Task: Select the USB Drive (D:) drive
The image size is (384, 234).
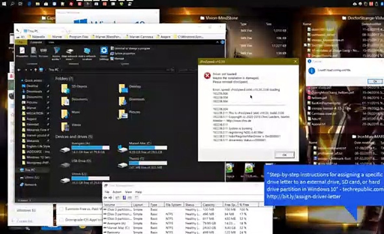Action: (76, 163)
